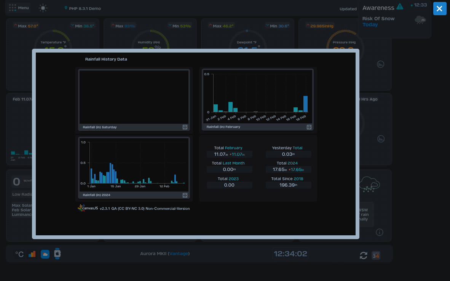The height and width of the screenshot is (281, 450).
Task: Close the rainfall popup with blue X
Action: click(439, 9)
